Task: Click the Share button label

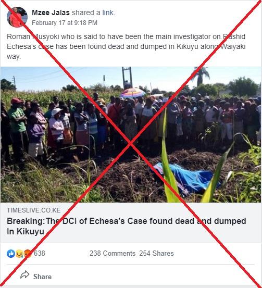Action: click(x=42, y=277)
